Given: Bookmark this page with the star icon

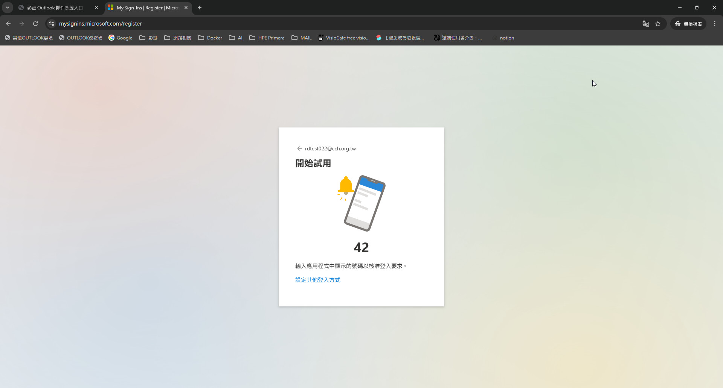Looking at the screenshot, I should [658, 24].
